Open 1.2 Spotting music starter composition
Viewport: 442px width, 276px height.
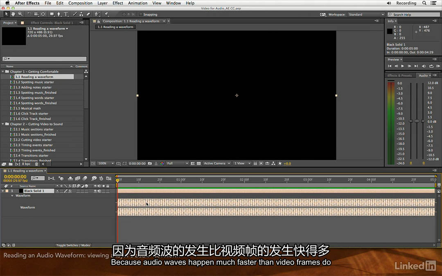(34, 82)
